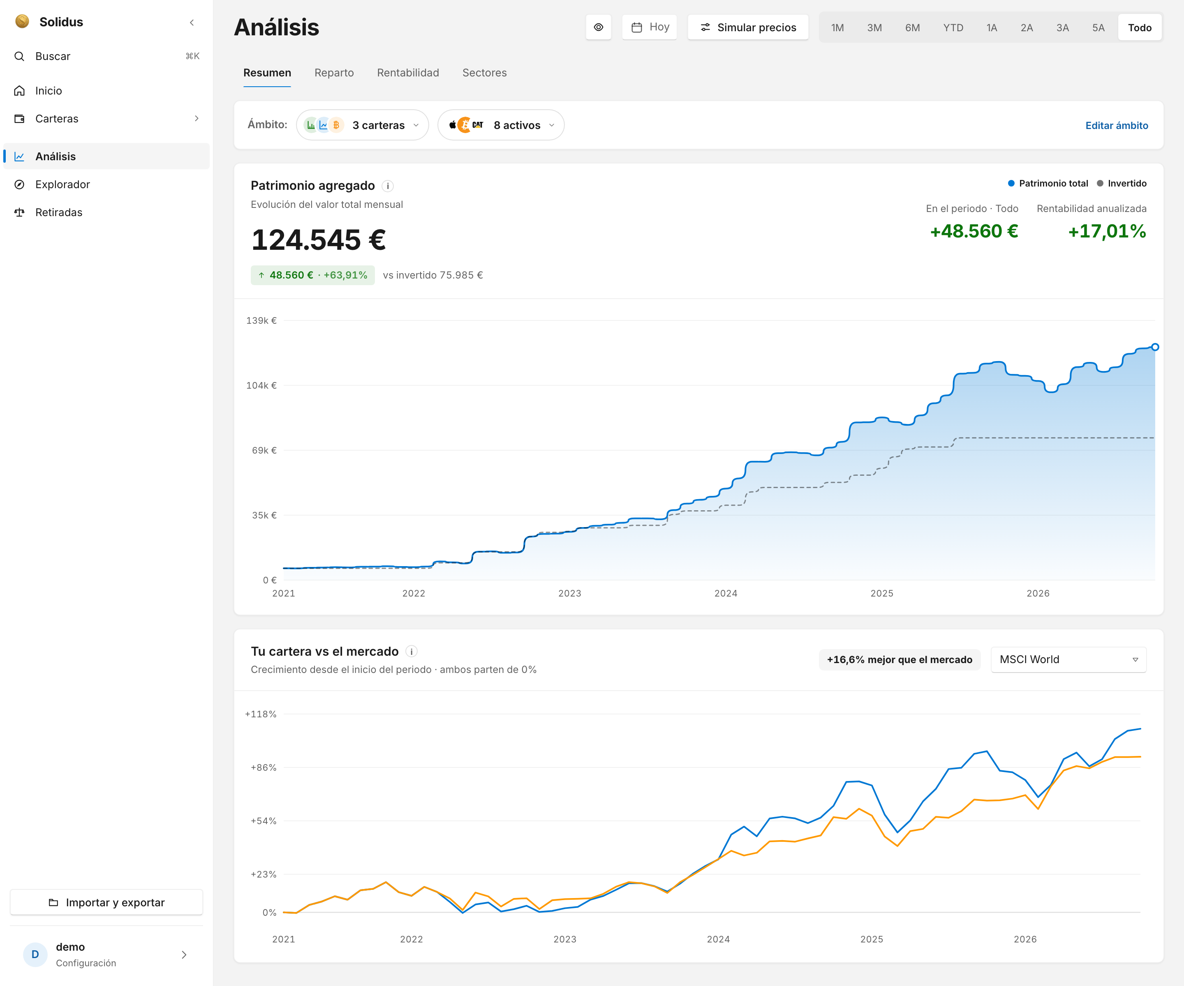Open the 8 activos dropdown

[x=501, y=125]
